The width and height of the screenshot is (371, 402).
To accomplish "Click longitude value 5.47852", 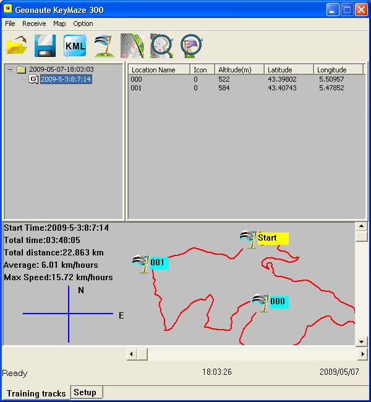I will coord(331,88).
